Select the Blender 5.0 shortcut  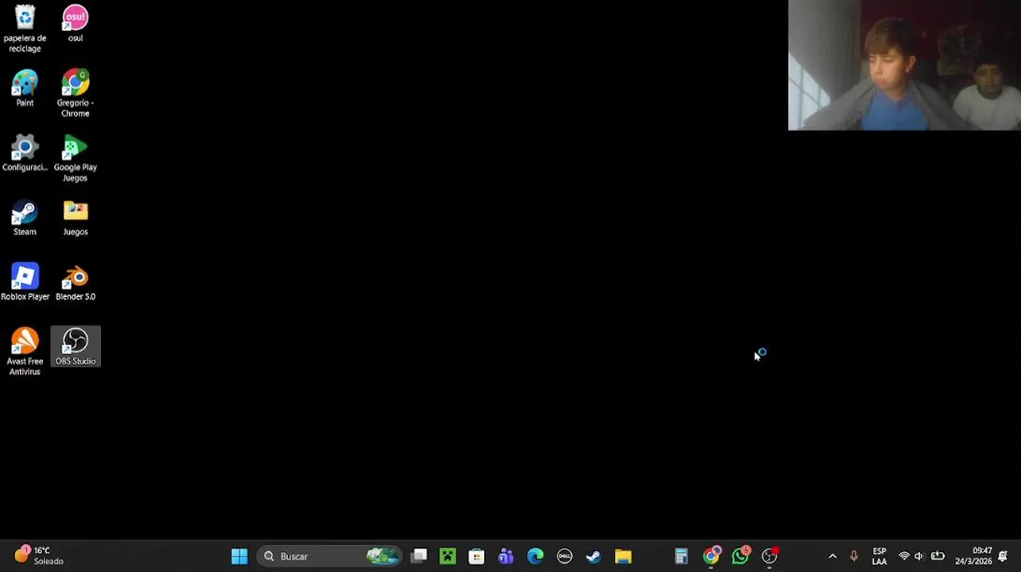click(x=76, y=282)
